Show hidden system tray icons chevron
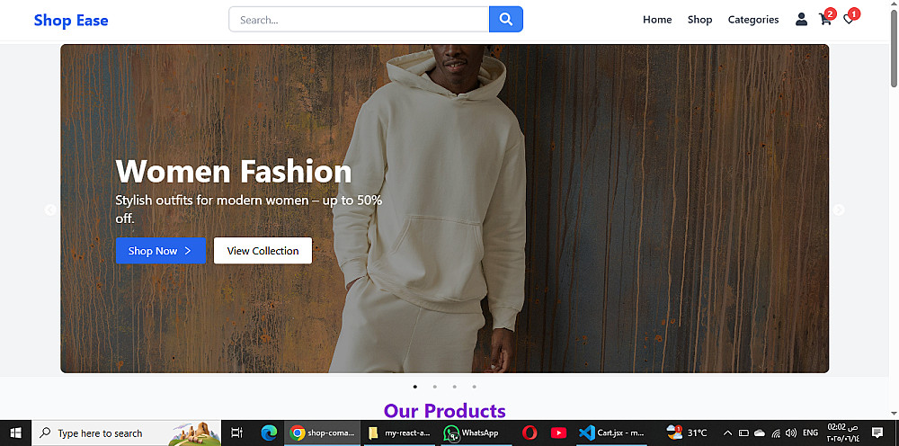This screenshot has height=446, width=899. point(727,433)
